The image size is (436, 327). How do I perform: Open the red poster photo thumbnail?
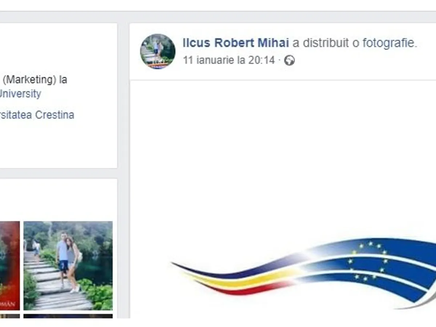pos(10,266)
